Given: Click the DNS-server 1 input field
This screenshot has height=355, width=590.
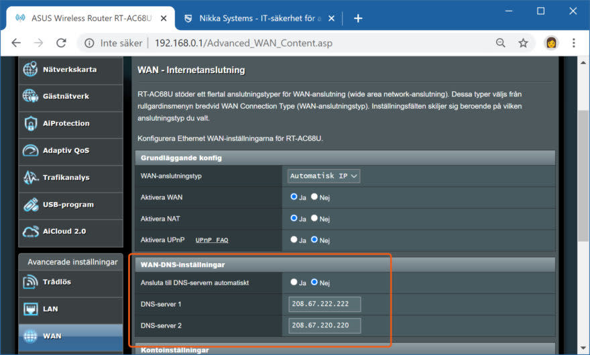Looking at the screenshot, I should (x=324, y=304).
